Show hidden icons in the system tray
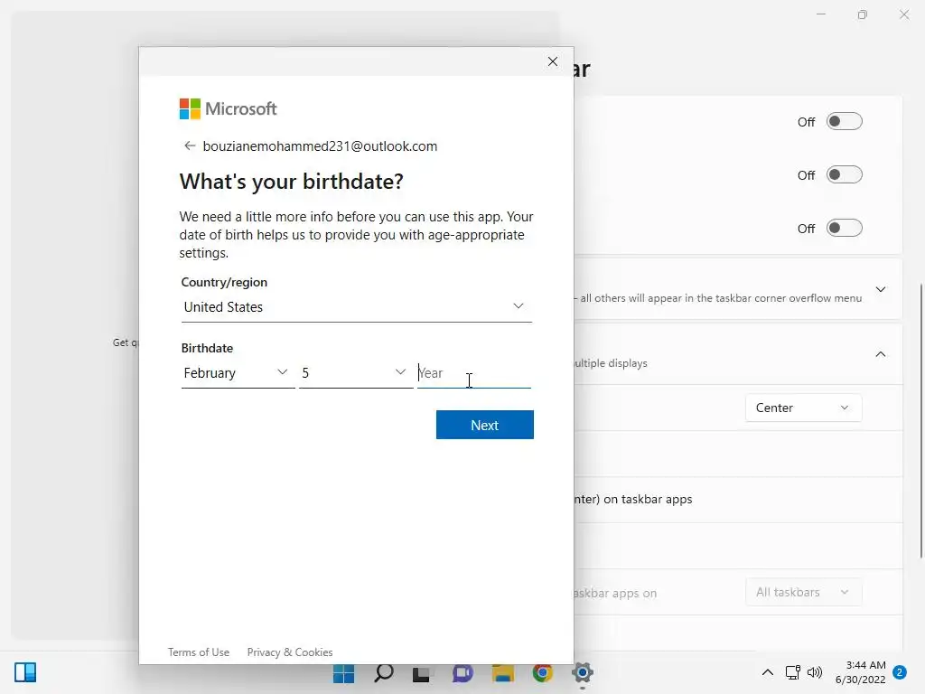The height and width of the screenshot is (694, 925). click(768, 672)
